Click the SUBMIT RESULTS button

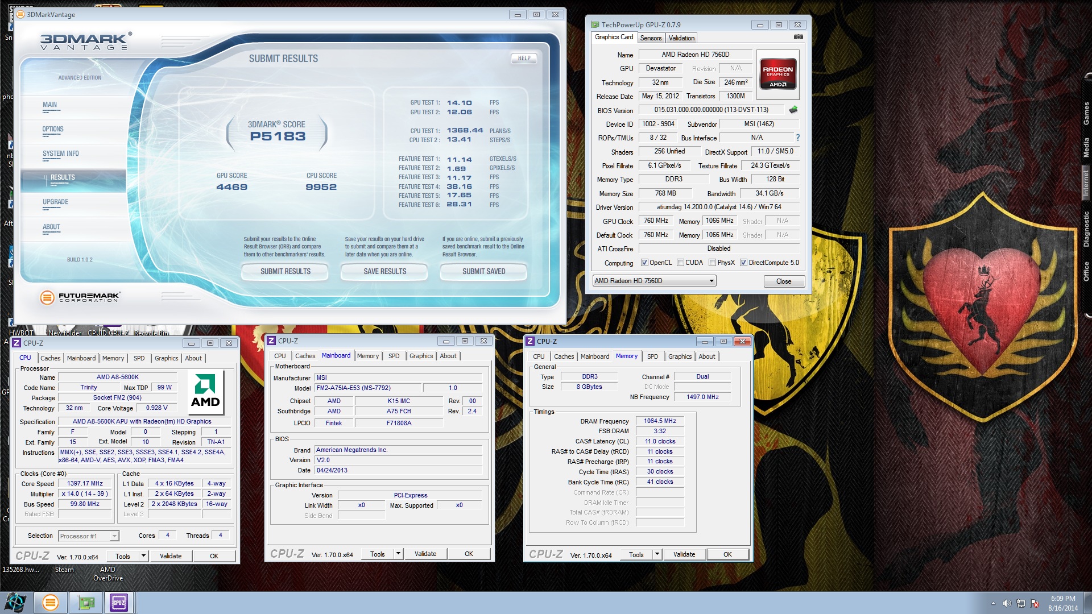[x=286, y=272]
